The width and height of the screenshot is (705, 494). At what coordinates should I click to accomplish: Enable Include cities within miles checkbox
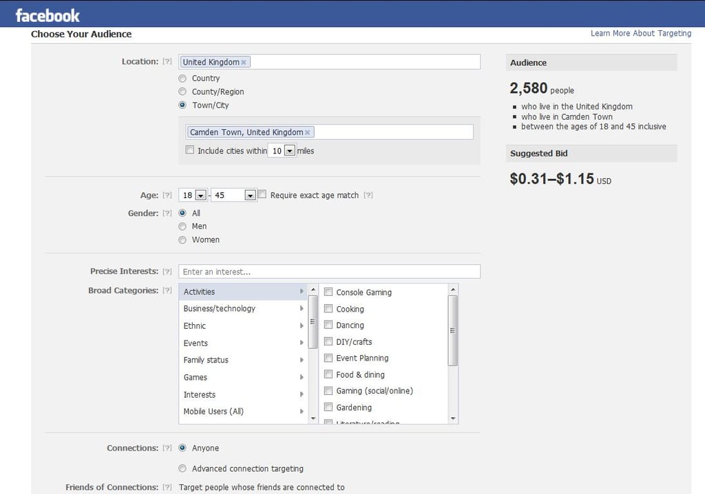point(190,150)
